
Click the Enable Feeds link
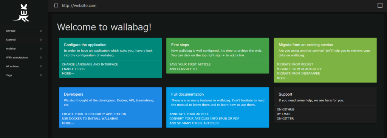[73, 69]
